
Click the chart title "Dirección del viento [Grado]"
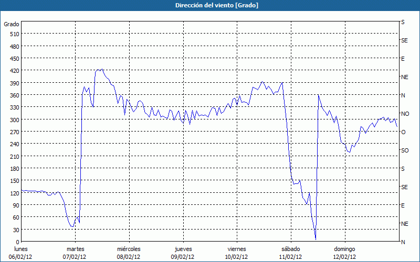(x=209, y=5)
